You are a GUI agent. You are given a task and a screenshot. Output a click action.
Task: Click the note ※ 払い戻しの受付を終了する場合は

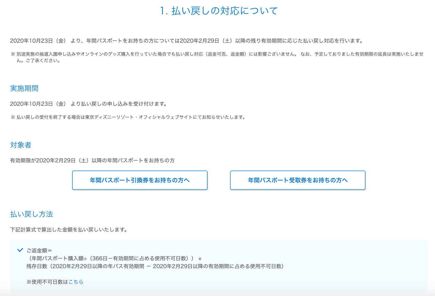tap(128, 117)
